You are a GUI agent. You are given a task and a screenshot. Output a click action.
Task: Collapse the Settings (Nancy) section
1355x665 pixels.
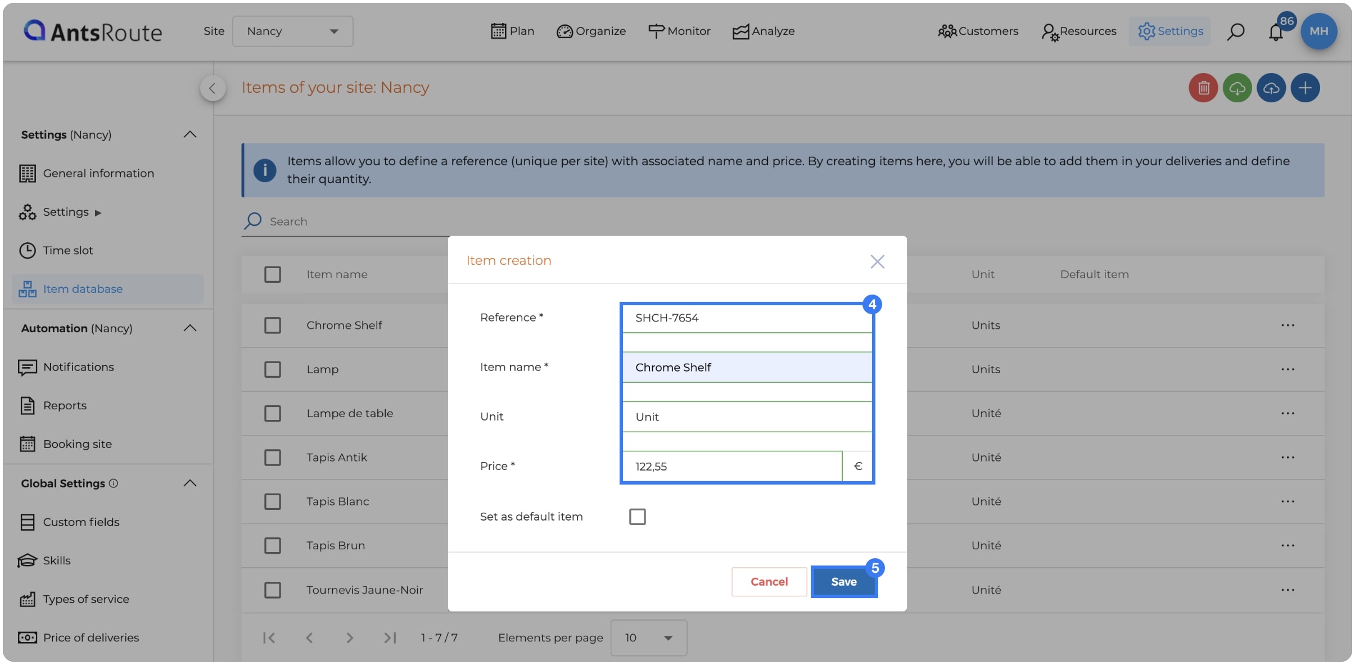190,134
